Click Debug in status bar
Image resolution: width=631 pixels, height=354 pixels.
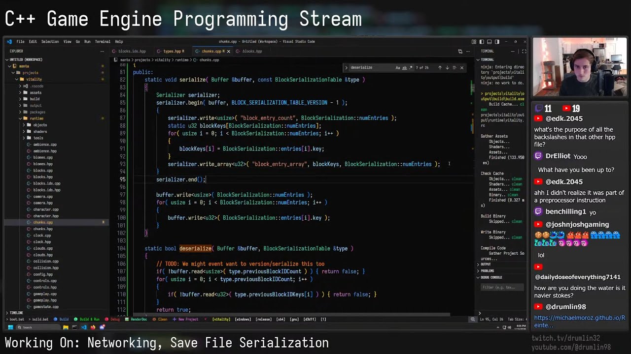(x=112, y=319)
